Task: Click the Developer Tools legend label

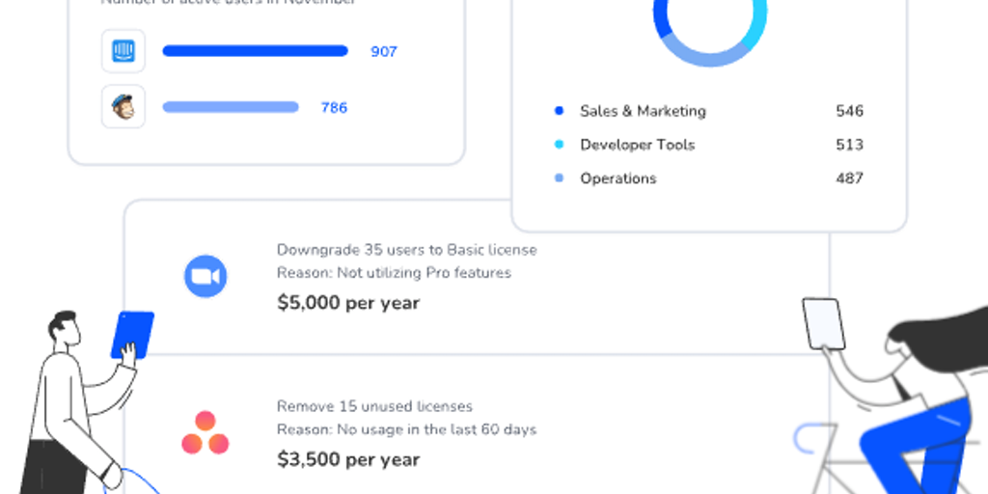Action: pos(637,145)
